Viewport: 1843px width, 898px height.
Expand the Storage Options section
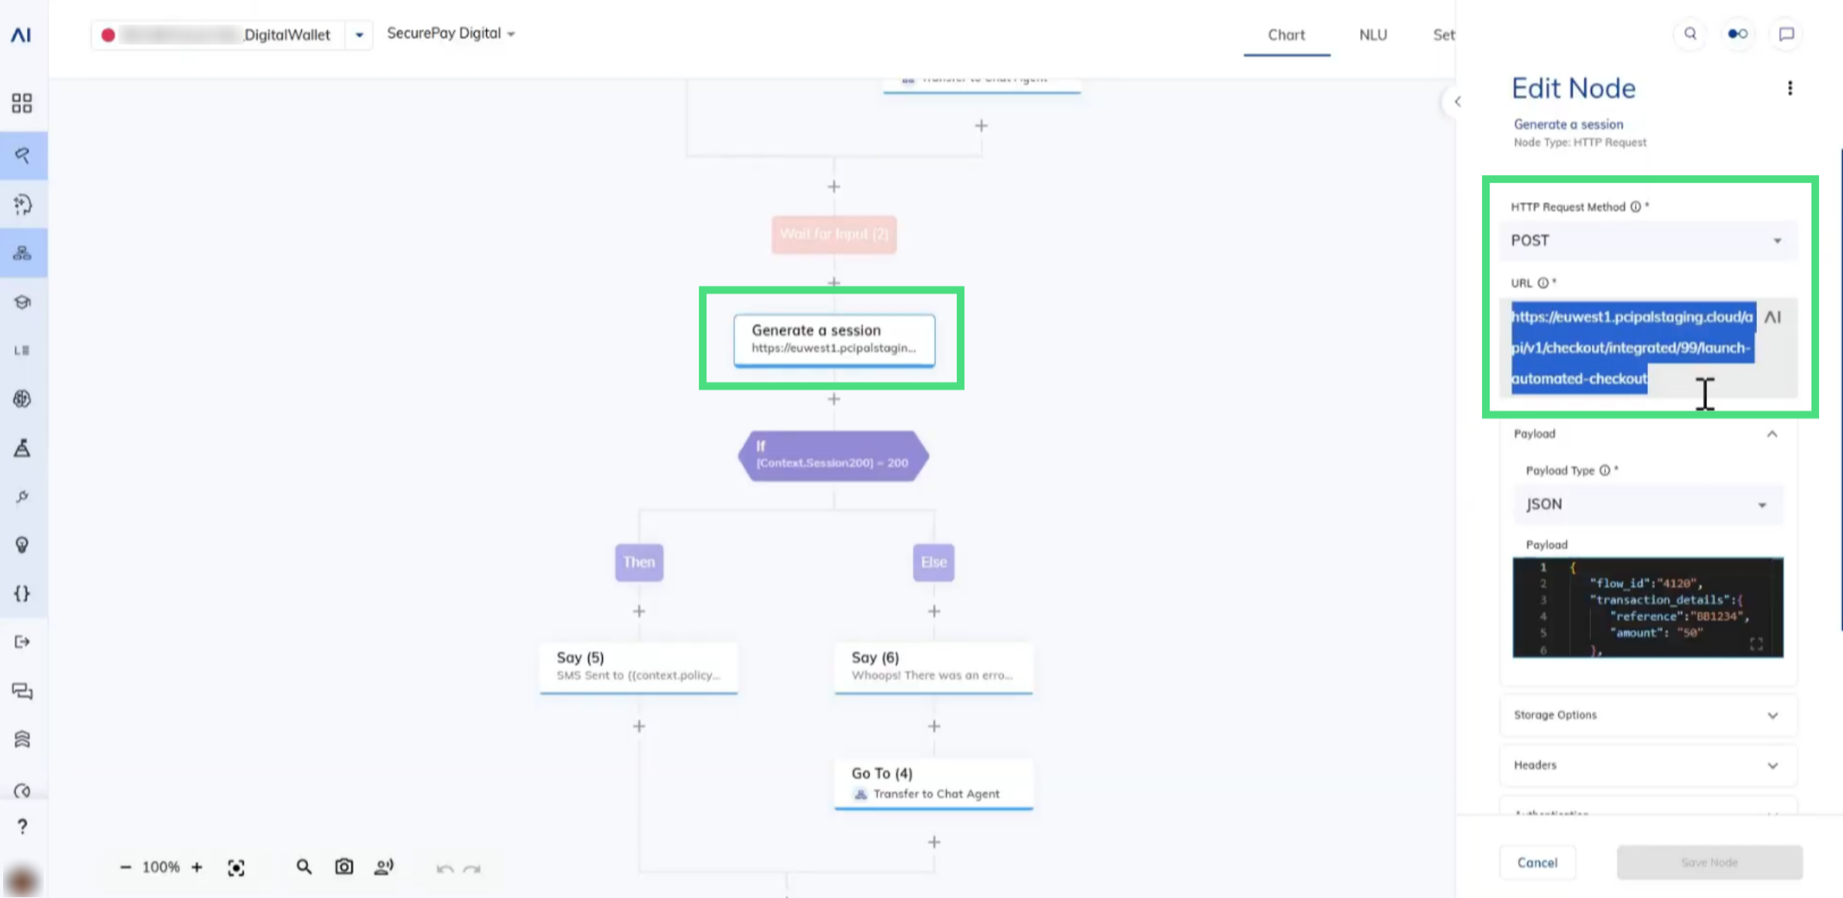[x=1647, y=715]
